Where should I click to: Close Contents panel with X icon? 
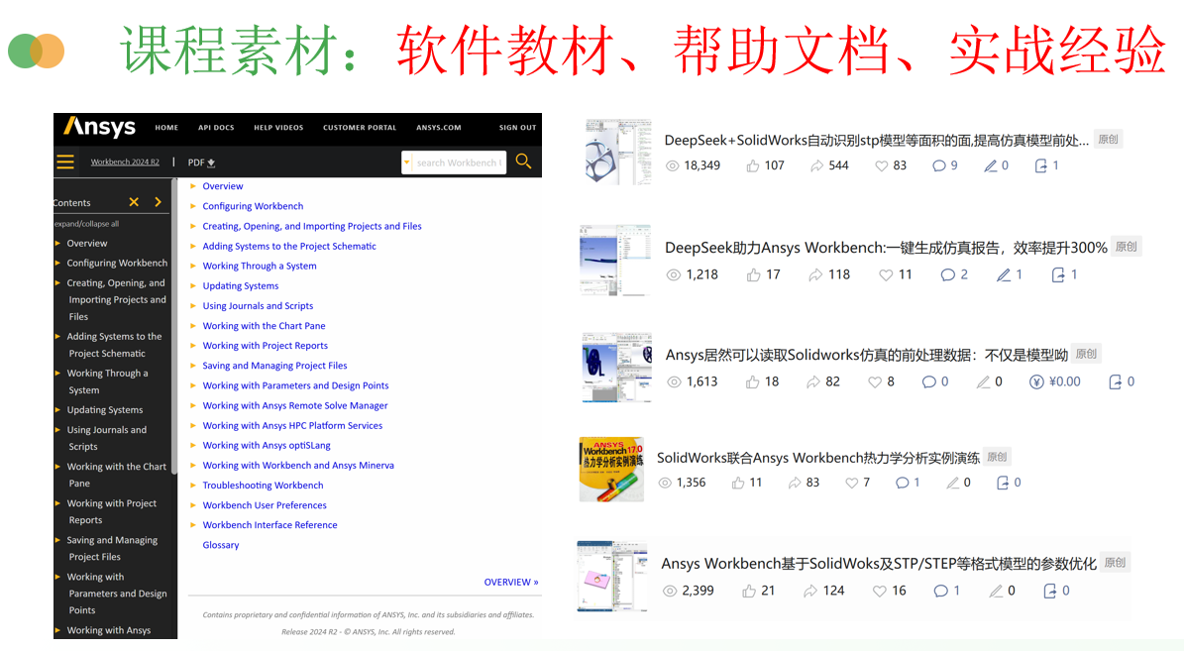coord(134,202)
